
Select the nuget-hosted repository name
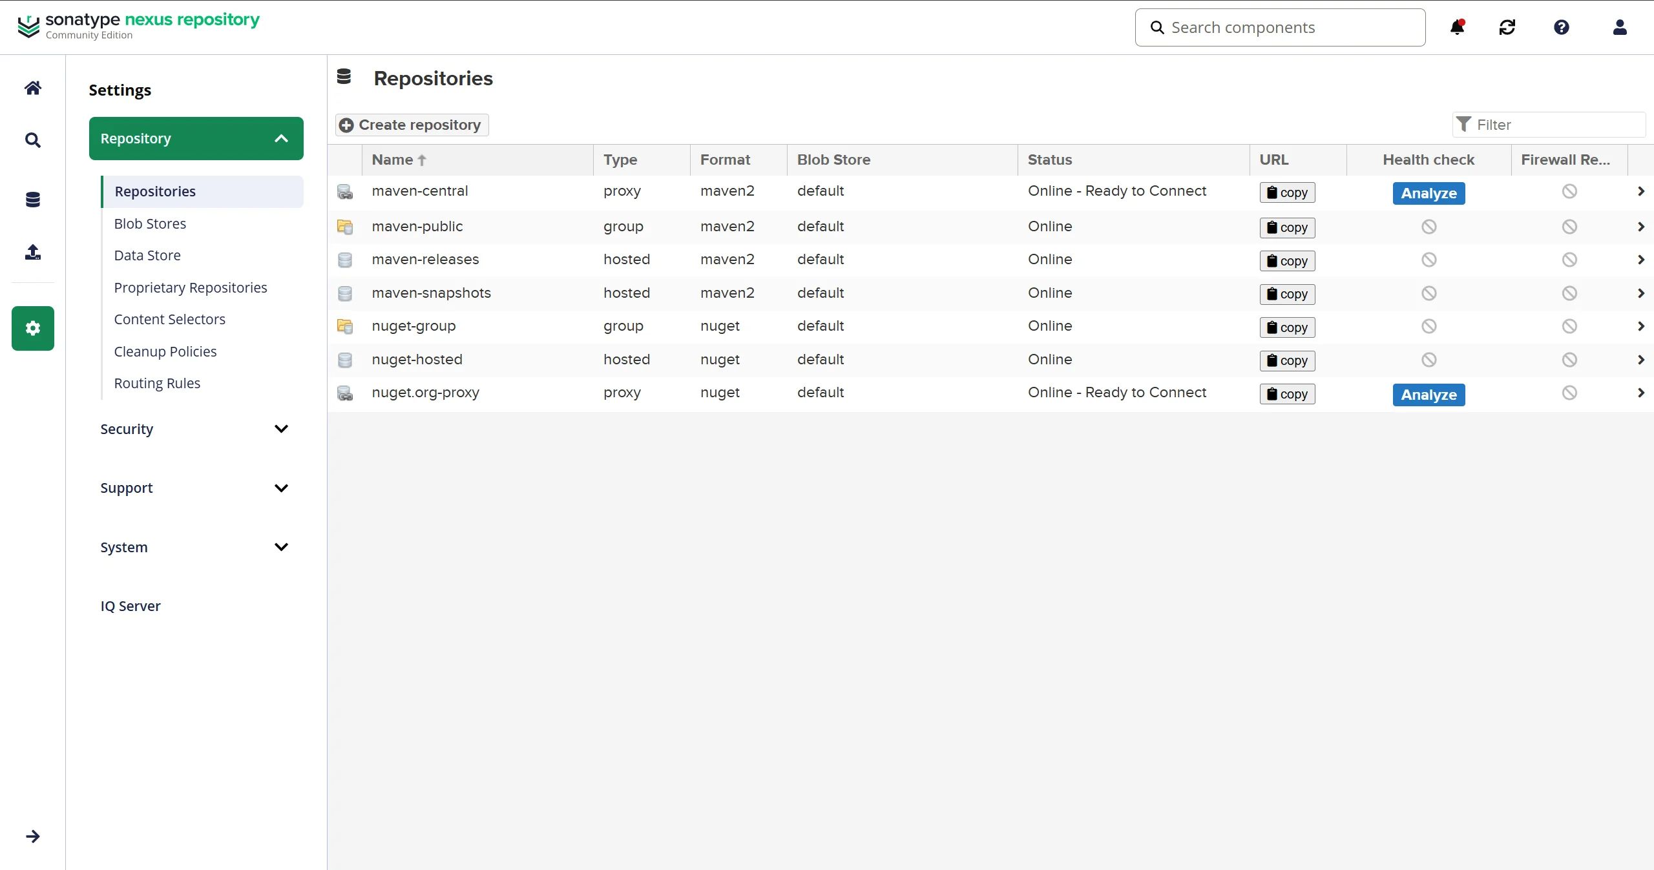pyautogui.click(x=417, y=360)
